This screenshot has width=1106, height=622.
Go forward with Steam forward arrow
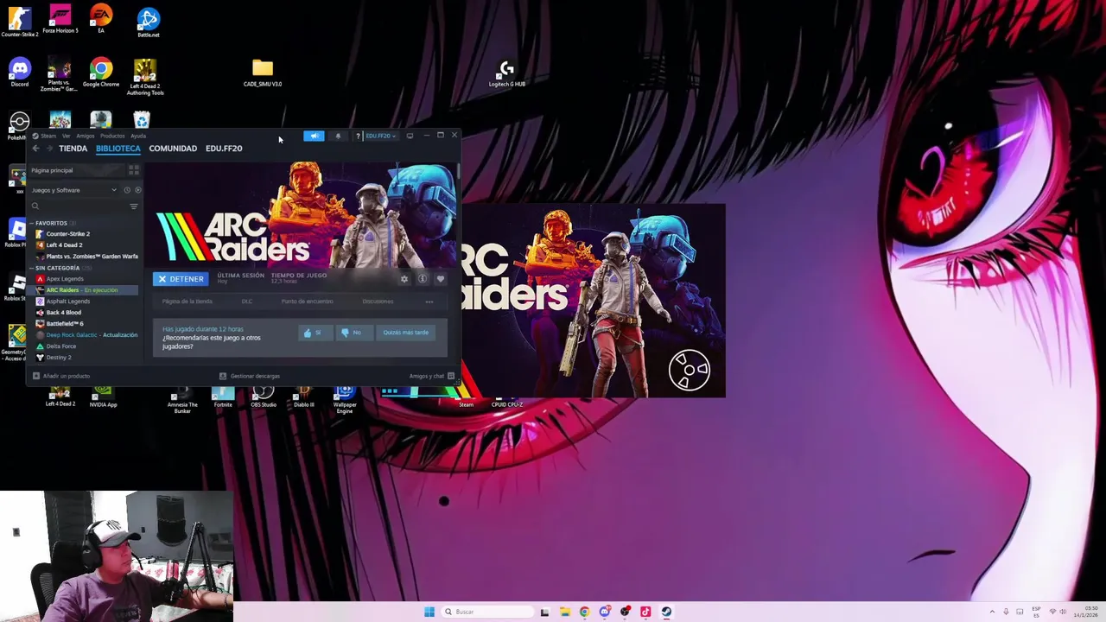click(x=49, y=149)
